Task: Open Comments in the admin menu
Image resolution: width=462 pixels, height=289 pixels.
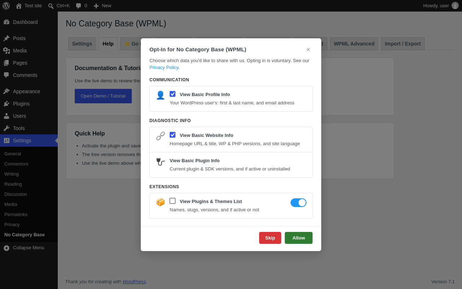Action: click(29, 75)
